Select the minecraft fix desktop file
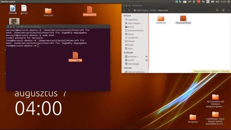 pos(90,11)
